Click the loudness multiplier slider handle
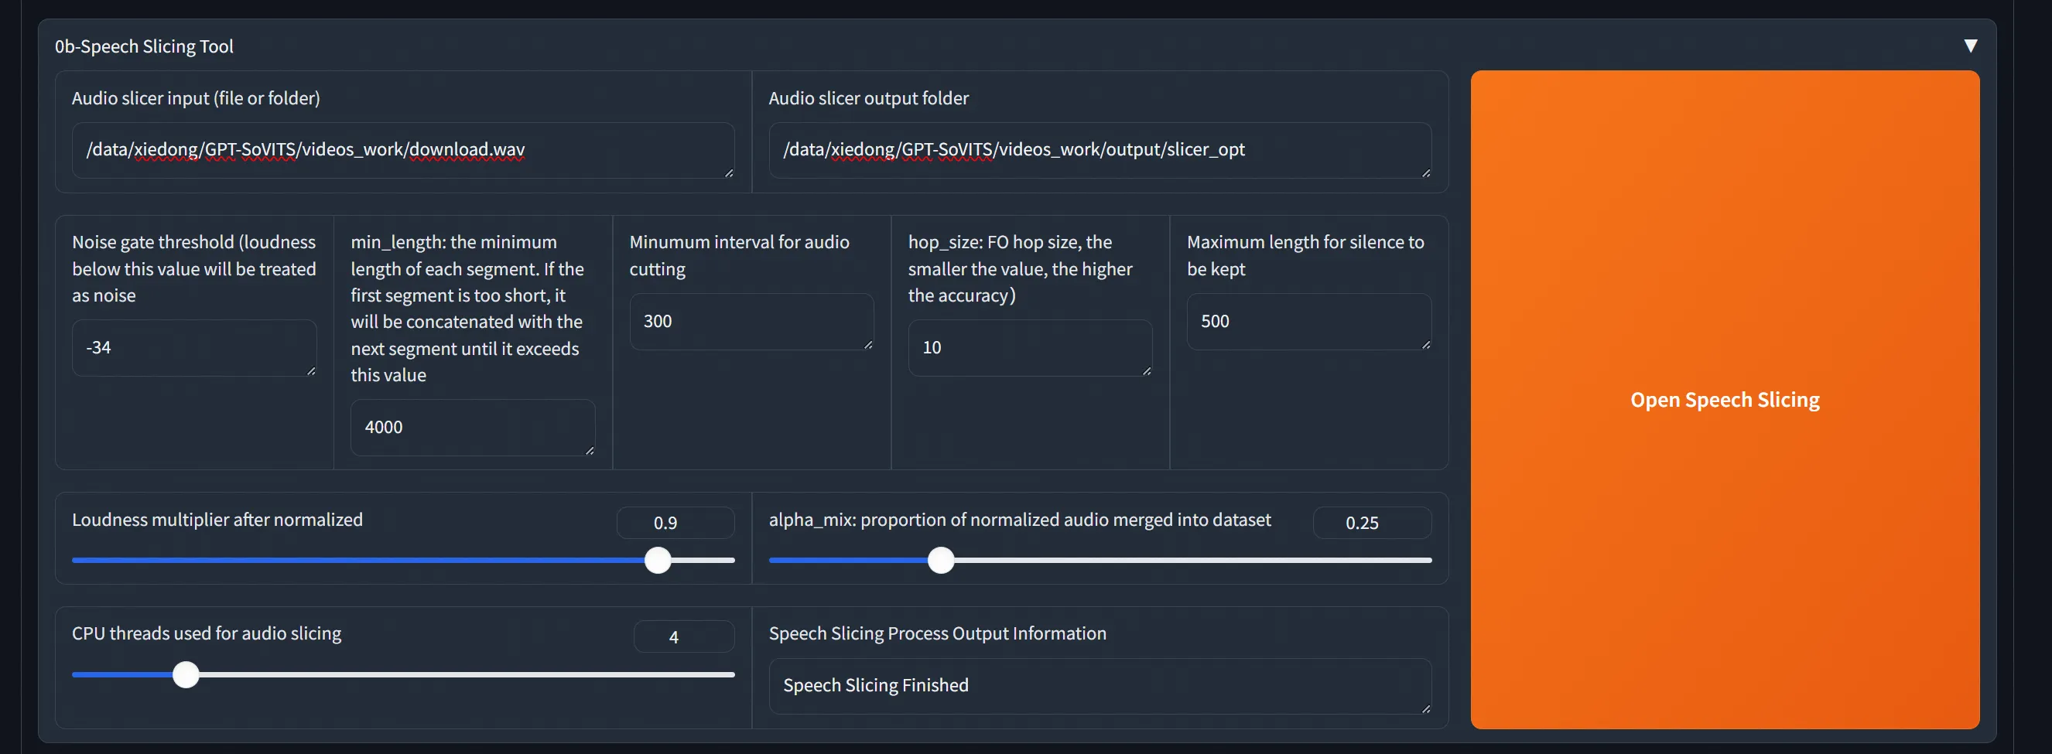Screen dimensions: 2052x754 tap(658, 561)
